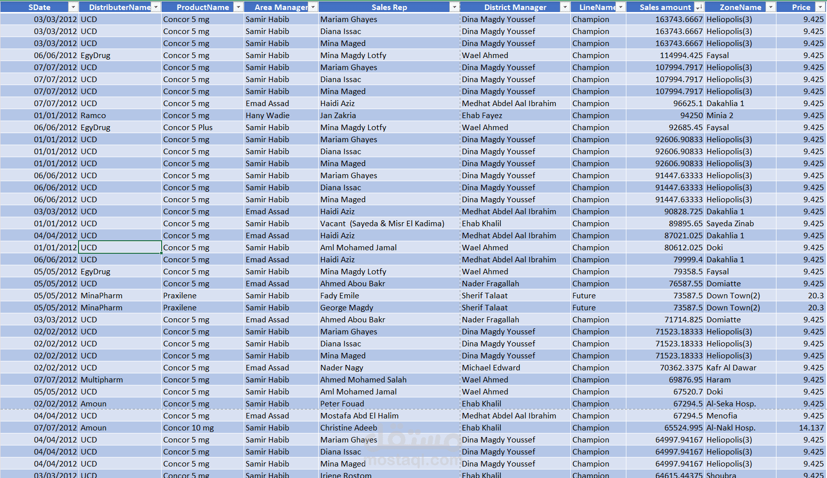Click the Ramco distributor cell
827x478 pixels.
[120, 115]
